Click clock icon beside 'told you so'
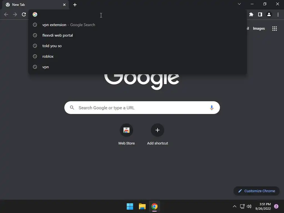 click(x=35, y=46)
